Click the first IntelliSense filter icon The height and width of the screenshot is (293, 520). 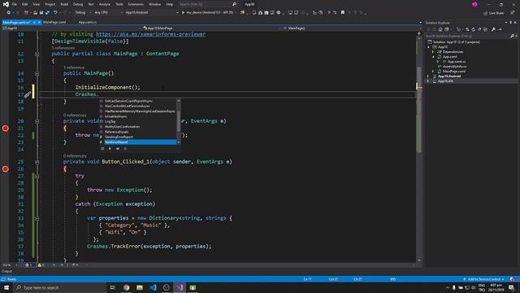click(x=102, y=149)
